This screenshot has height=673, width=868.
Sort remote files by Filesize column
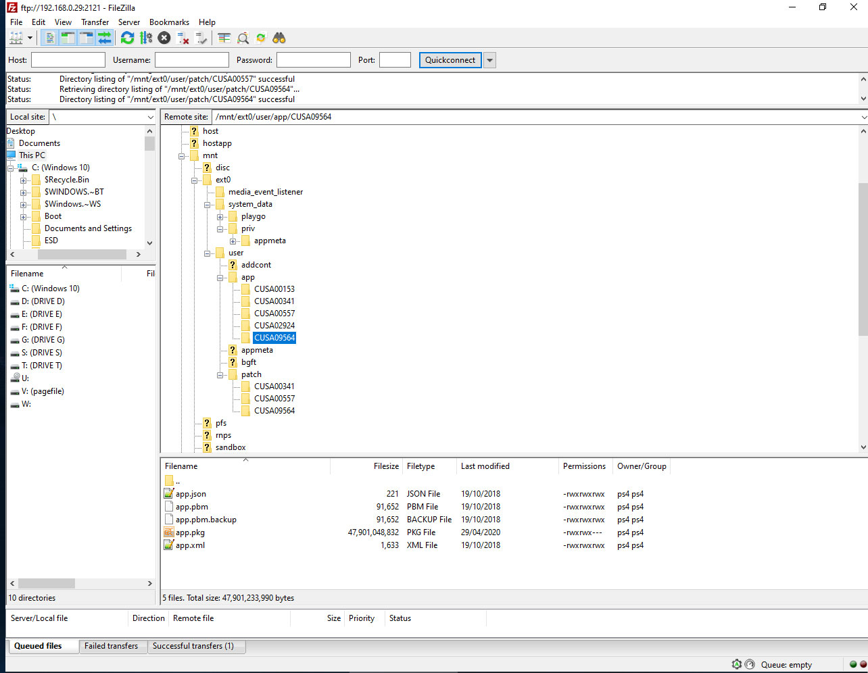366,466
